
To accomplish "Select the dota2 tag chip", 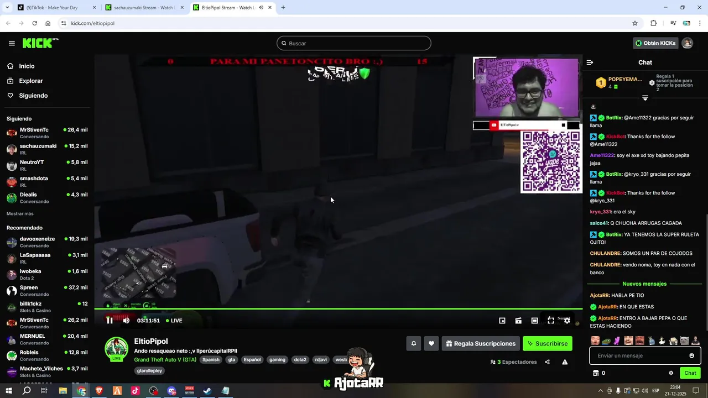I will pos(300,360).
